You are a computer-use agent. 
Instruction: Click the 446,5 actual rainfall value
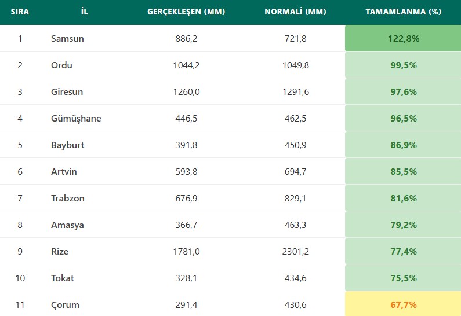tap(186, 119)
